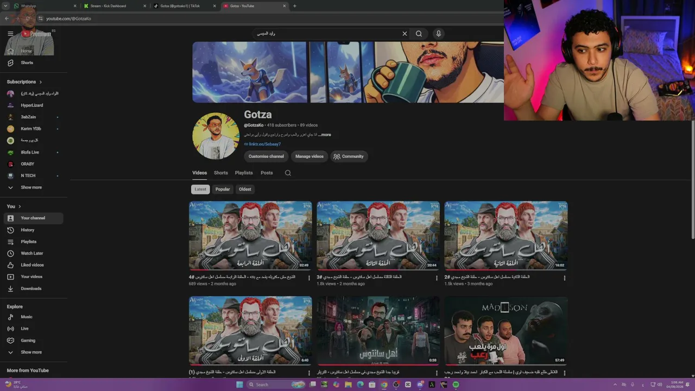This screenshot has height=391, width=695.
Task: Open iRofa Live subscription channel
Action: click(x=34, y=153)
